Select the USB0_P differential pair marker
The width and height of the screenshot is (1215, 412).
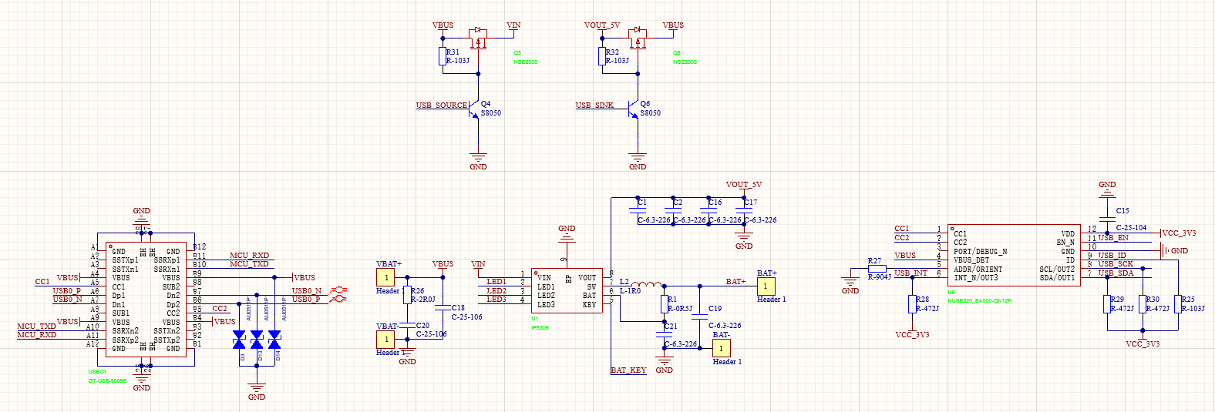338,299
